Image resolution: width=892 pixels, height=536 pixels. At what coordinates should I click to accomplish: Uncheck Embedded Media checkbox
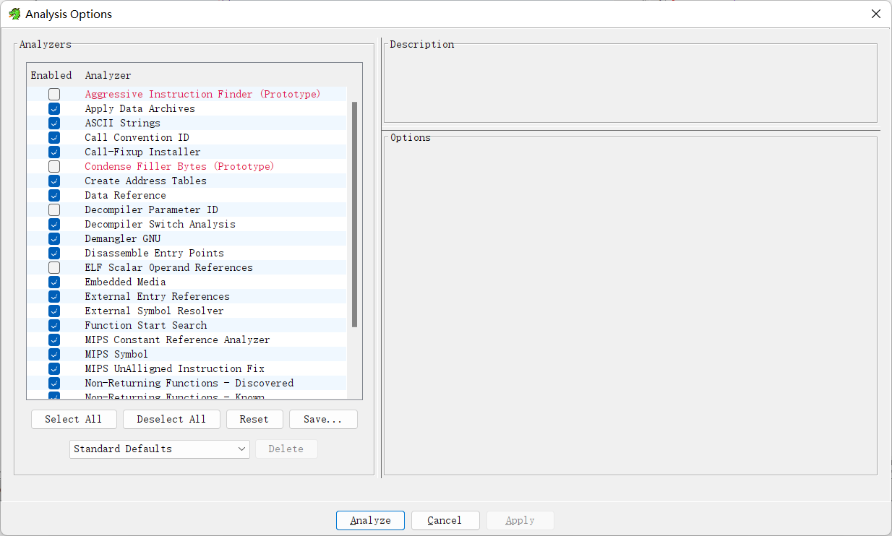coord(54,282)
